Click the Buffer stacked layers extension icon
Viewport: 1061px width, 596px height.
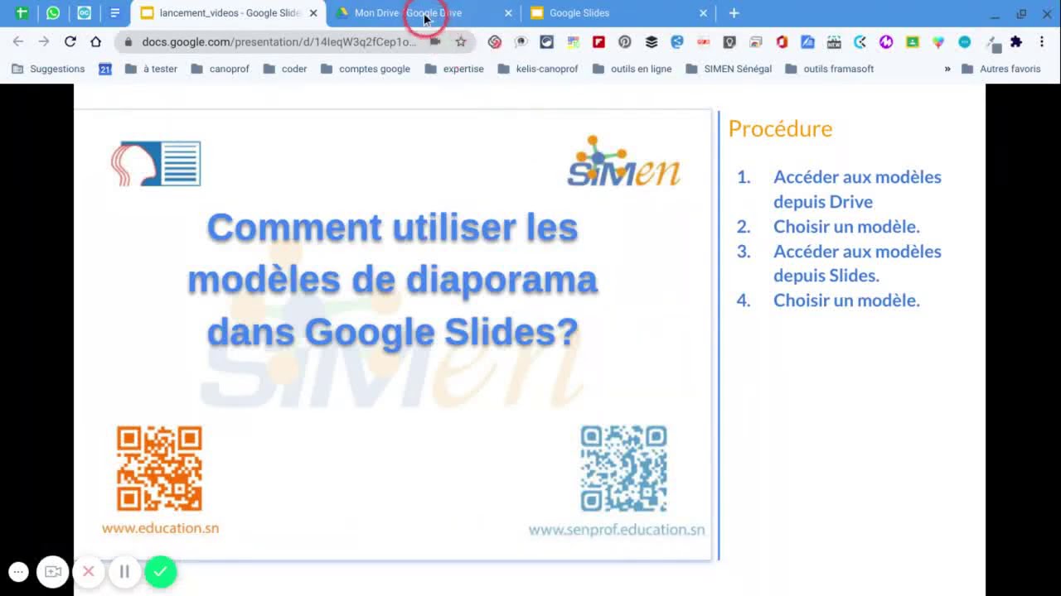coord(652,41)
